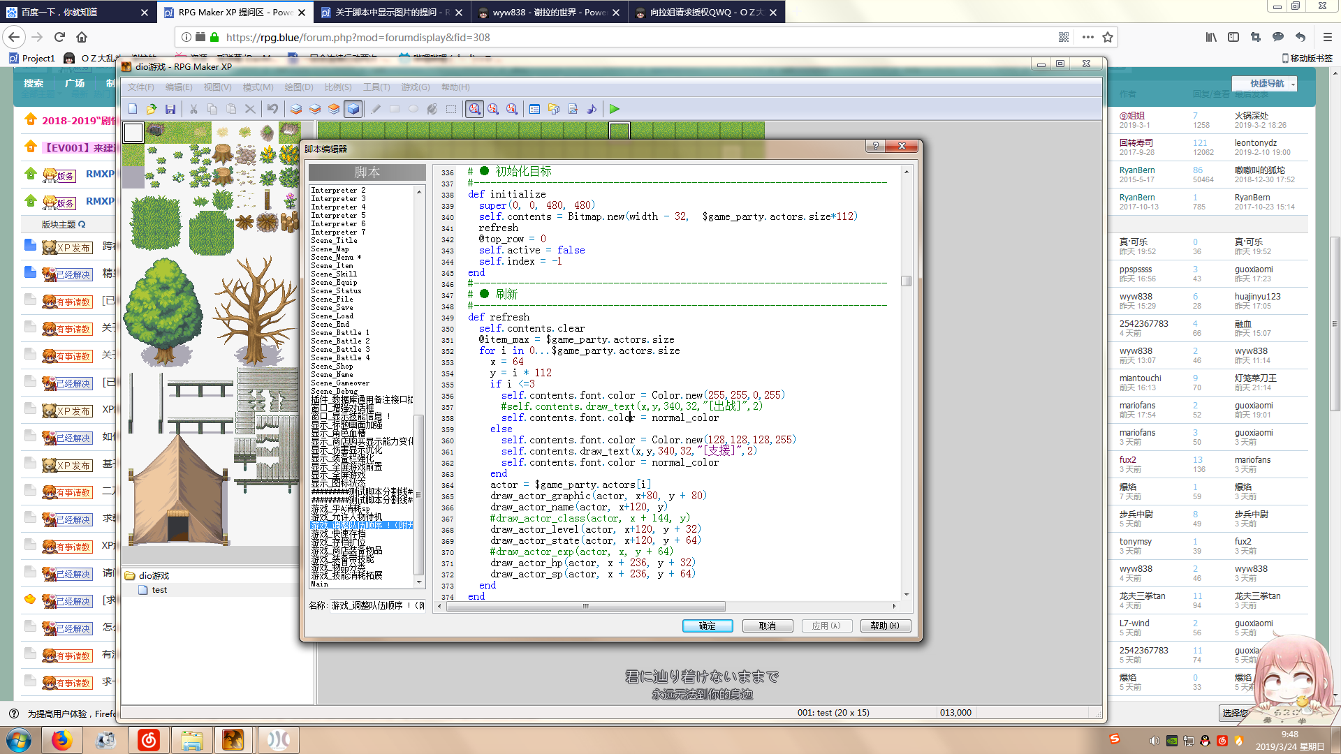
Task: Set map zoom to 1/4 scale
Action: (512, 109)
